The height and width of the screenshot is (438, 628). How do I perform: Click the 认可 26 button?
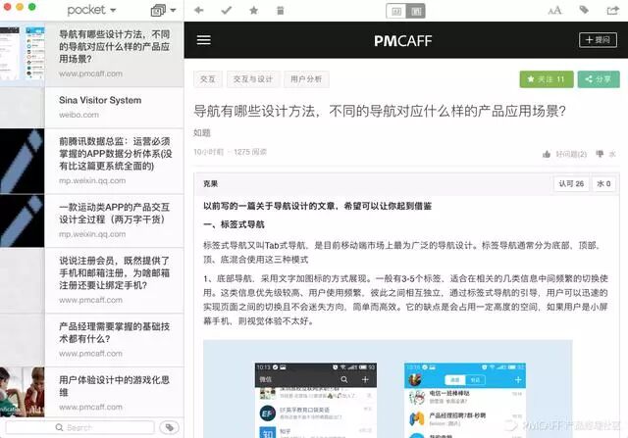coord(571,183)
